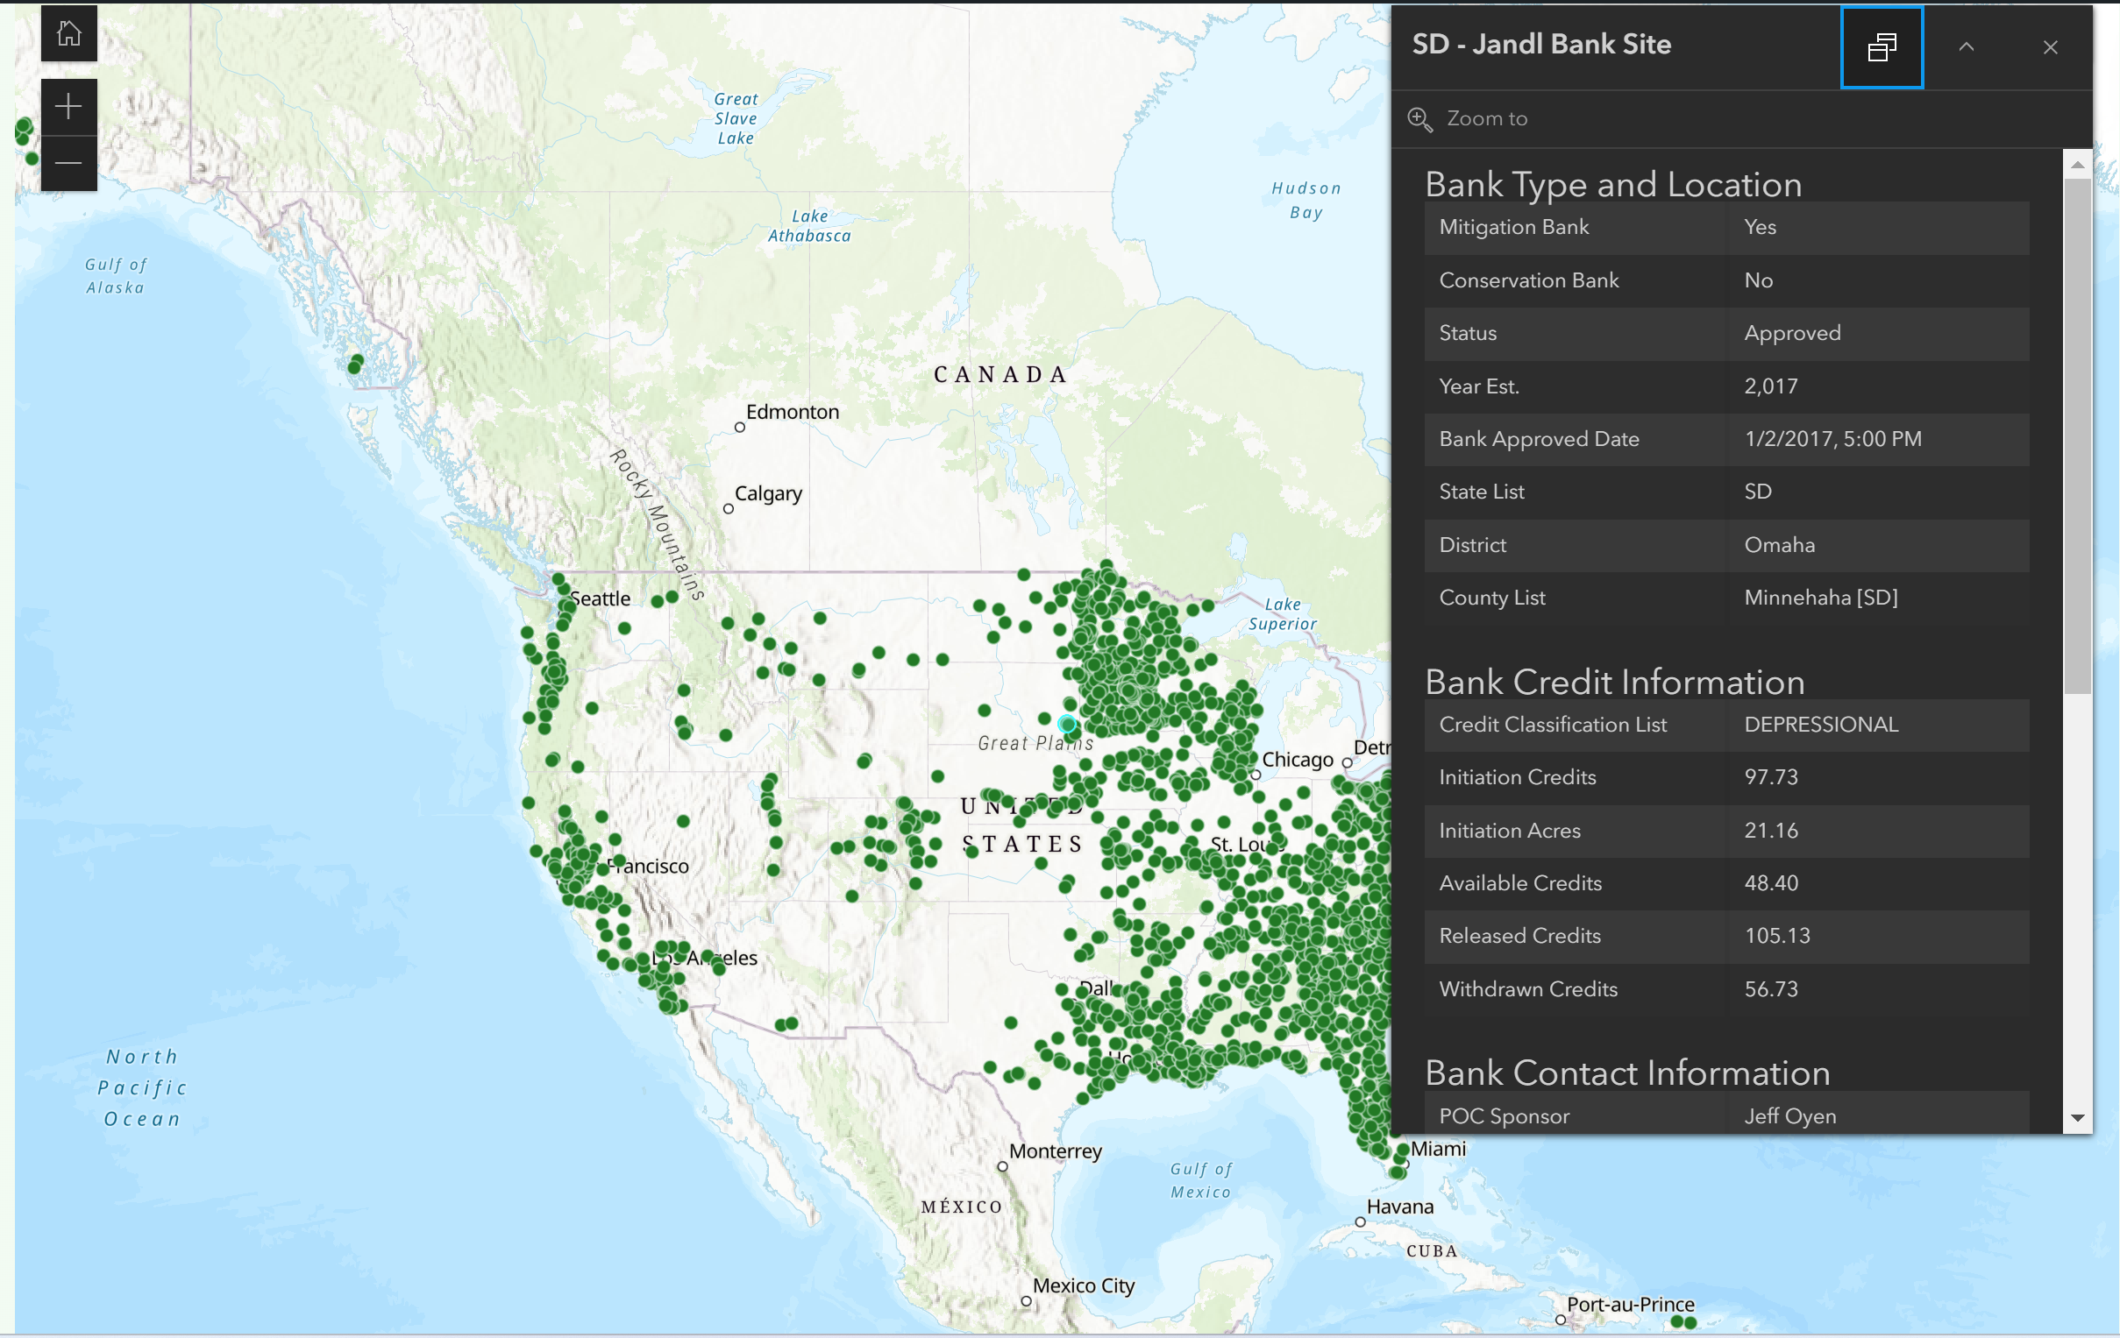Zoom out with the minus icon

(68, 163)
